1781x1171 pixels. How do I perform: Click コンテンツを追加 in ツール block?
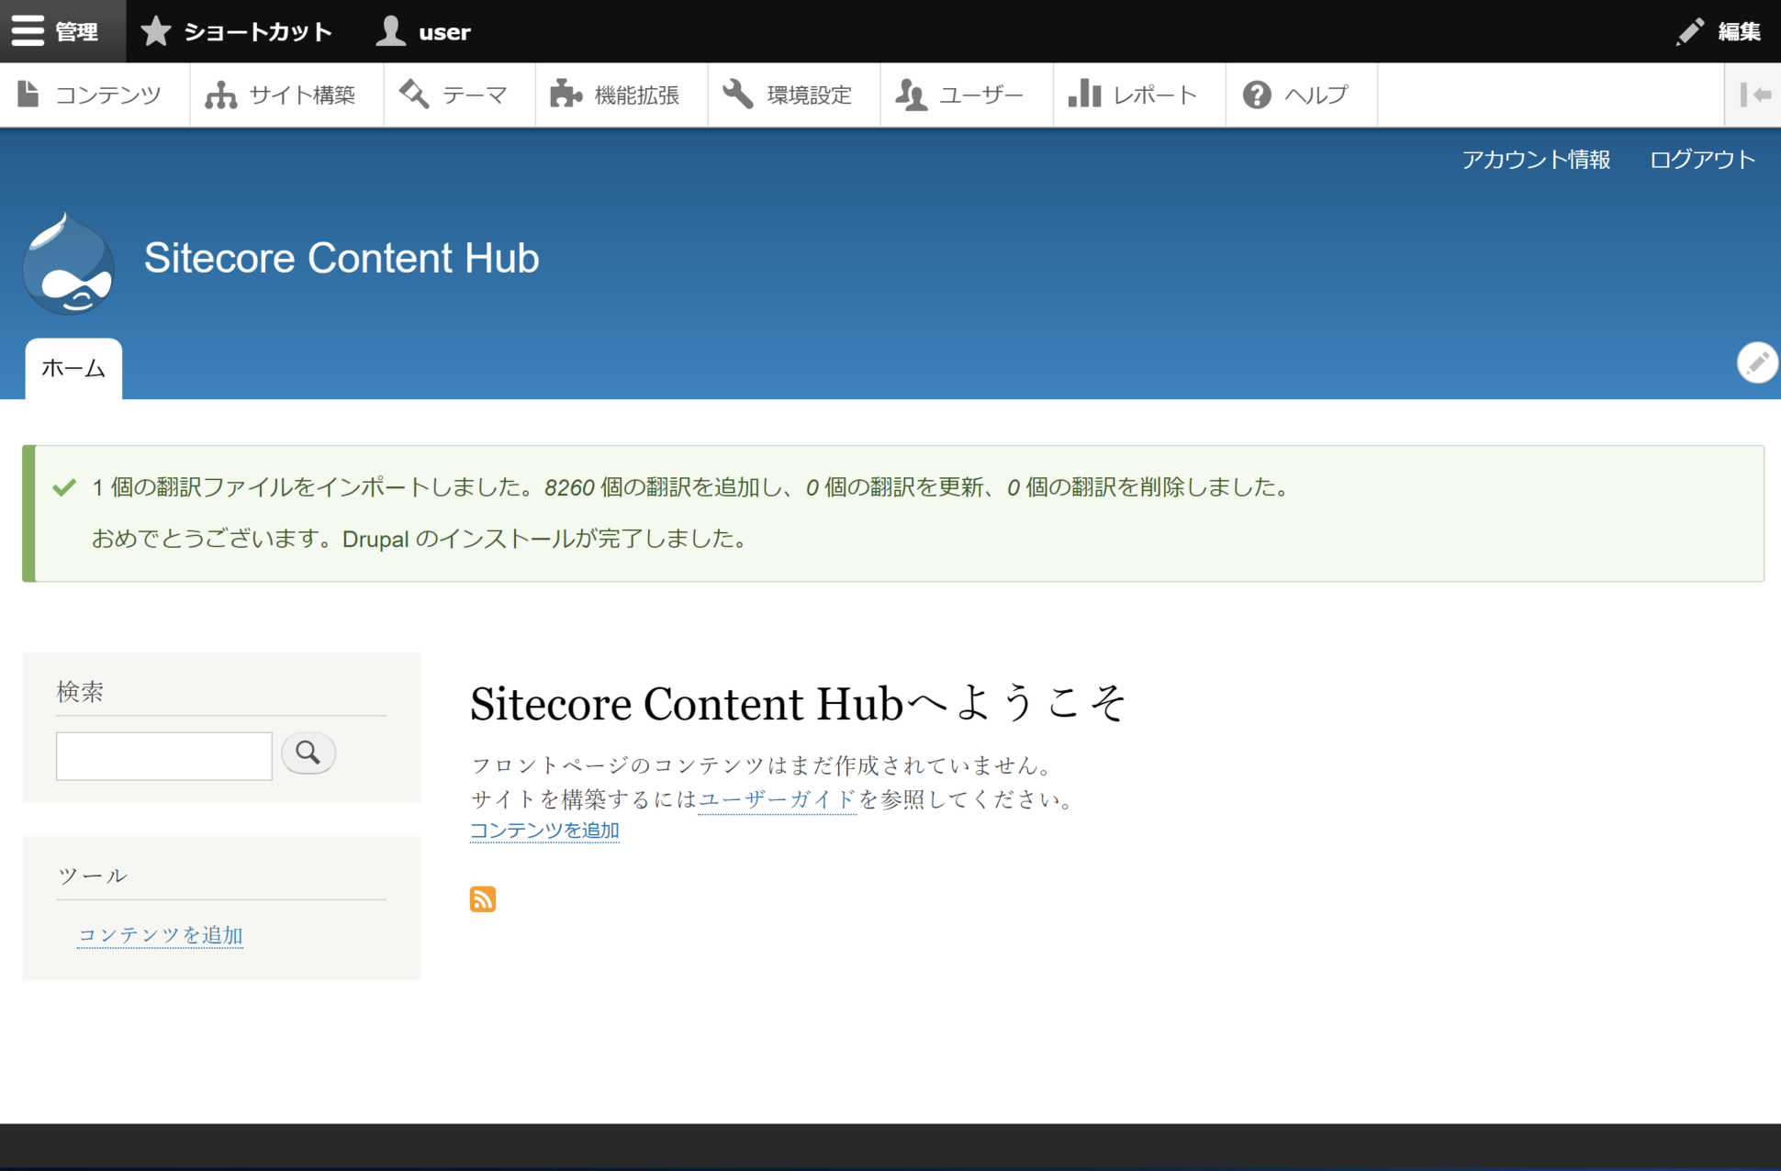[160, 934]
